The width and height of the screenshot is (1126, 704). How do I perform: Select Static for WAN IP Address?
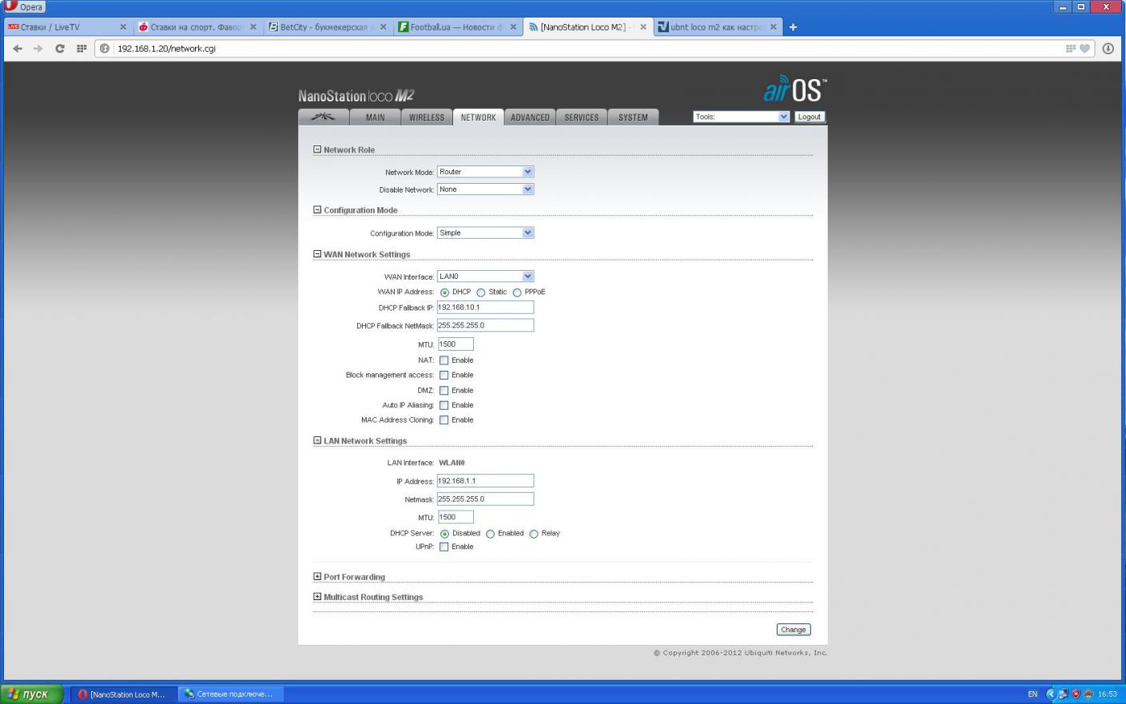coord(480,292)
